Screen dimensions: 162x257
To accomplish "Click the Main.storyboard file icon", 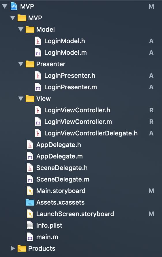I will pos(30,191).
